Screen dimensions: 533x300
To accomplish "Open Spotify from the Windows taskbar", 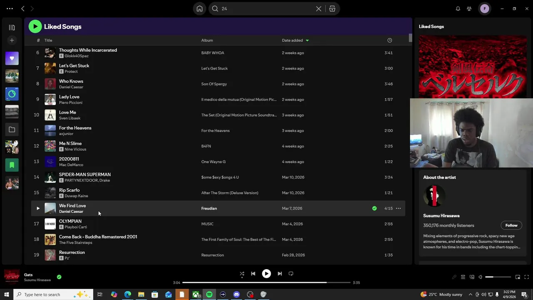I will click(x=209, y=295).
